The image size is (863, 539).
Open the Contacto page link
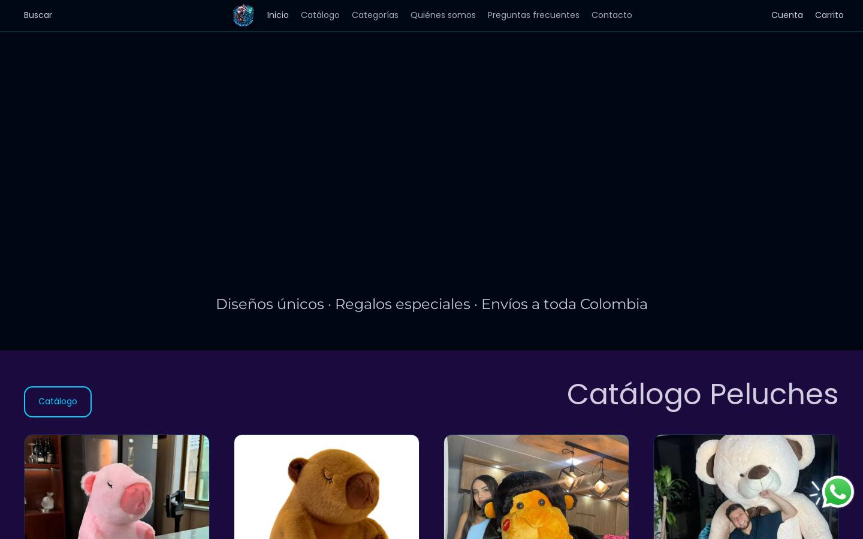[612, 15]
